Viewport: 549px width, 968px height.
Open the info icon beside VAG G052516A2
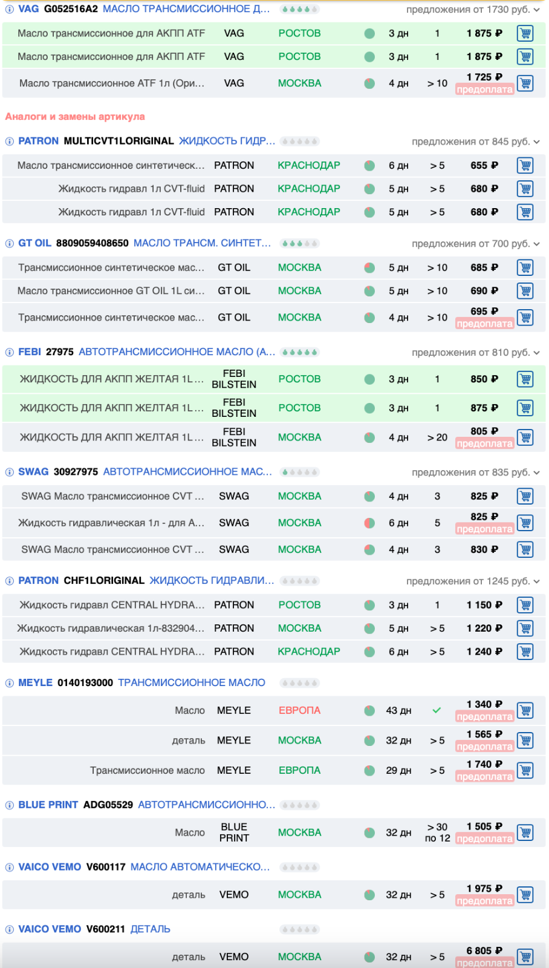click(x=10, y=9)
